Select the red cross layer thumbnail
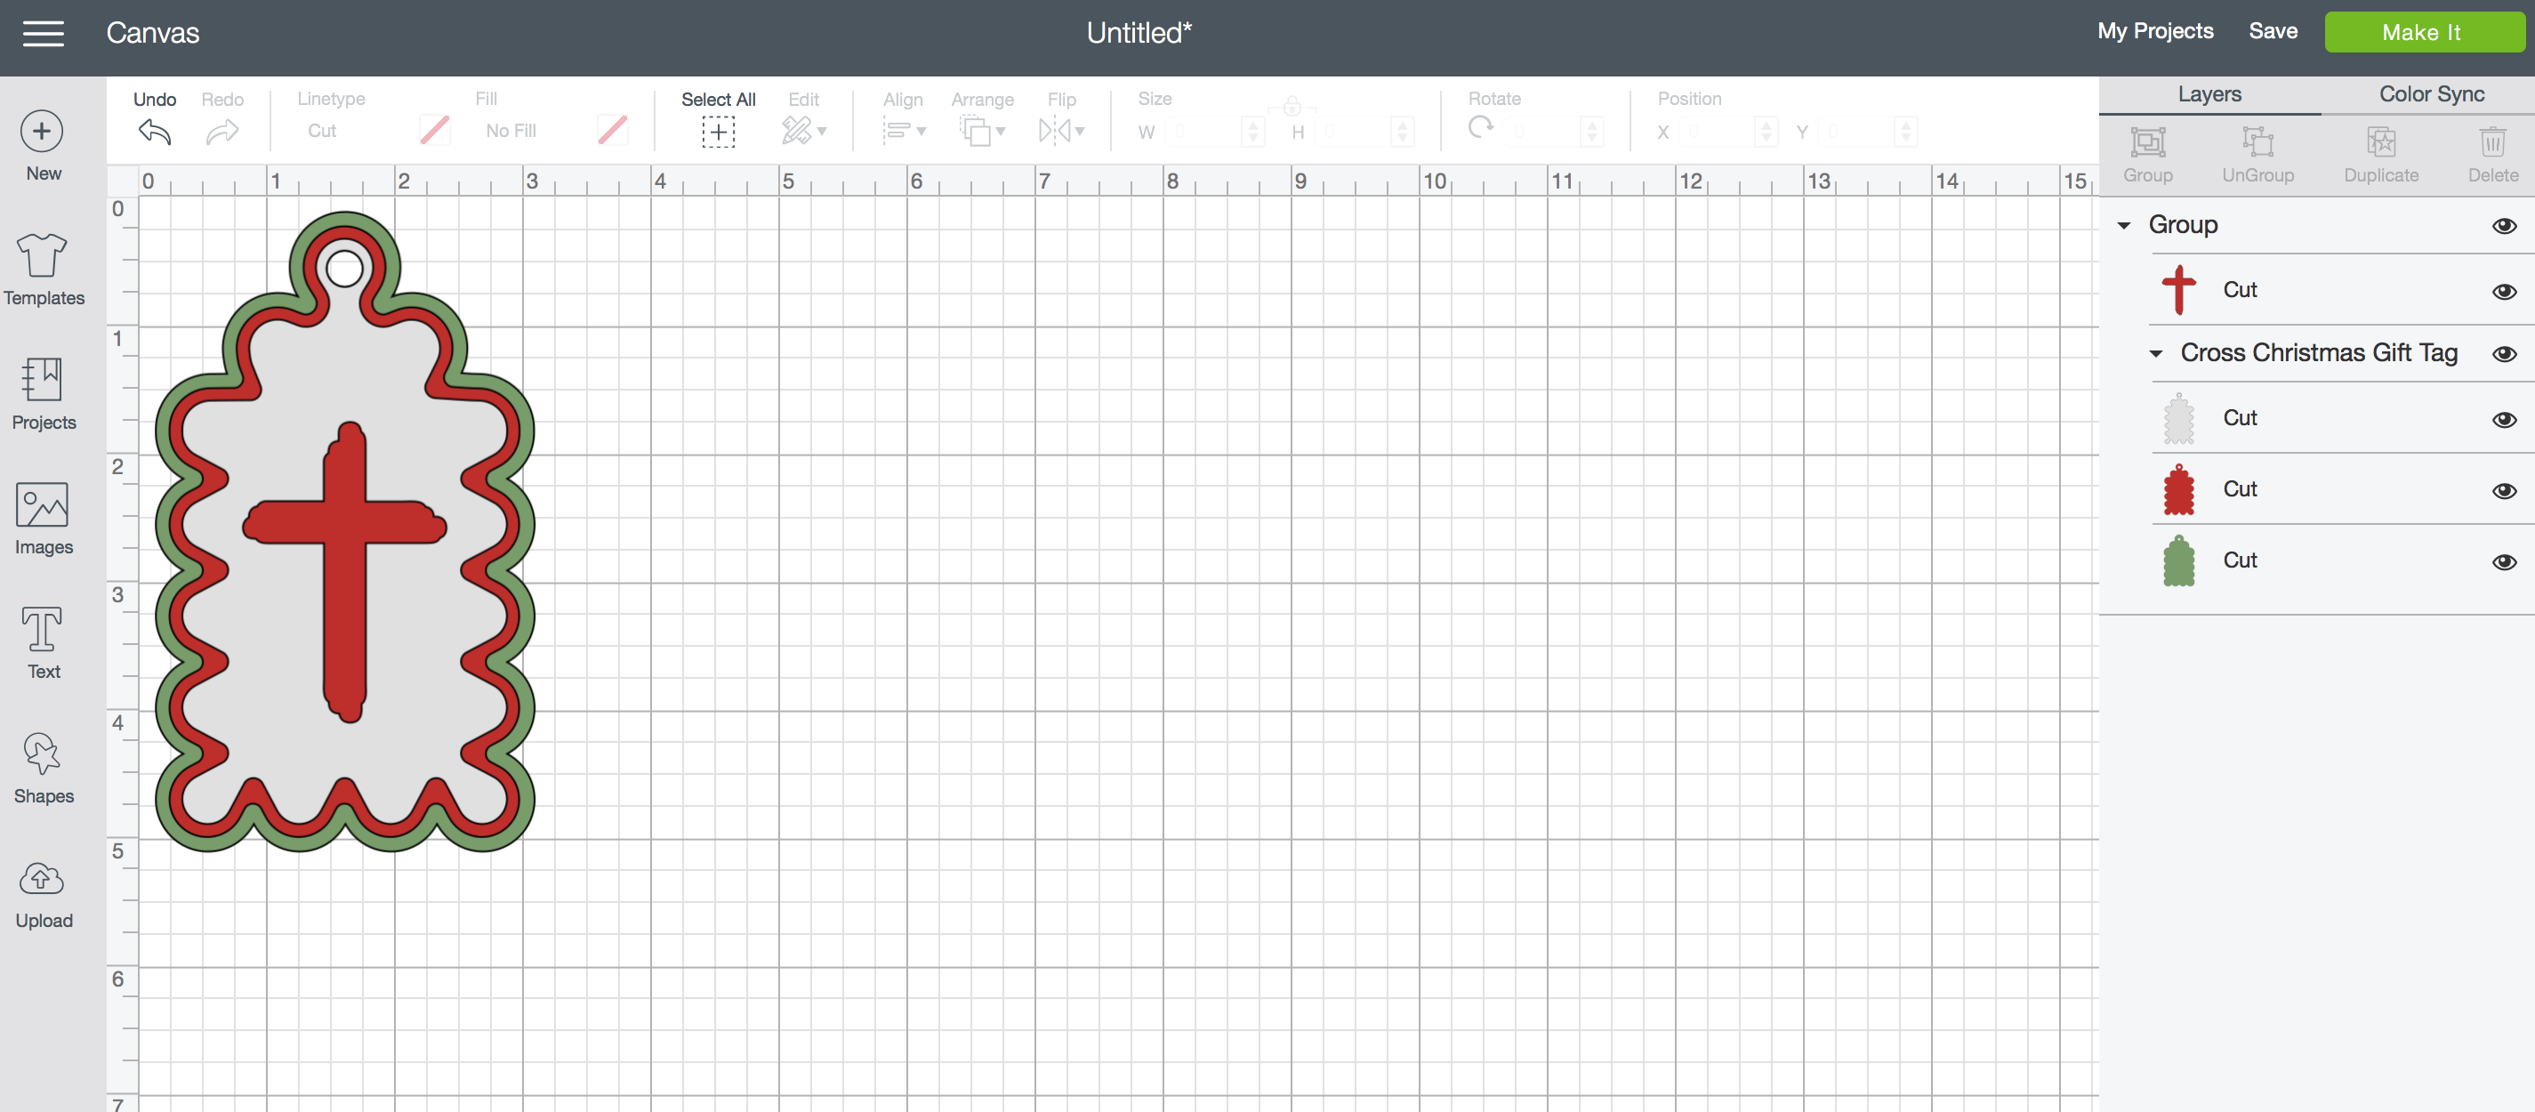Viewport: 2535px width, 1112px height. [2178, 290]
